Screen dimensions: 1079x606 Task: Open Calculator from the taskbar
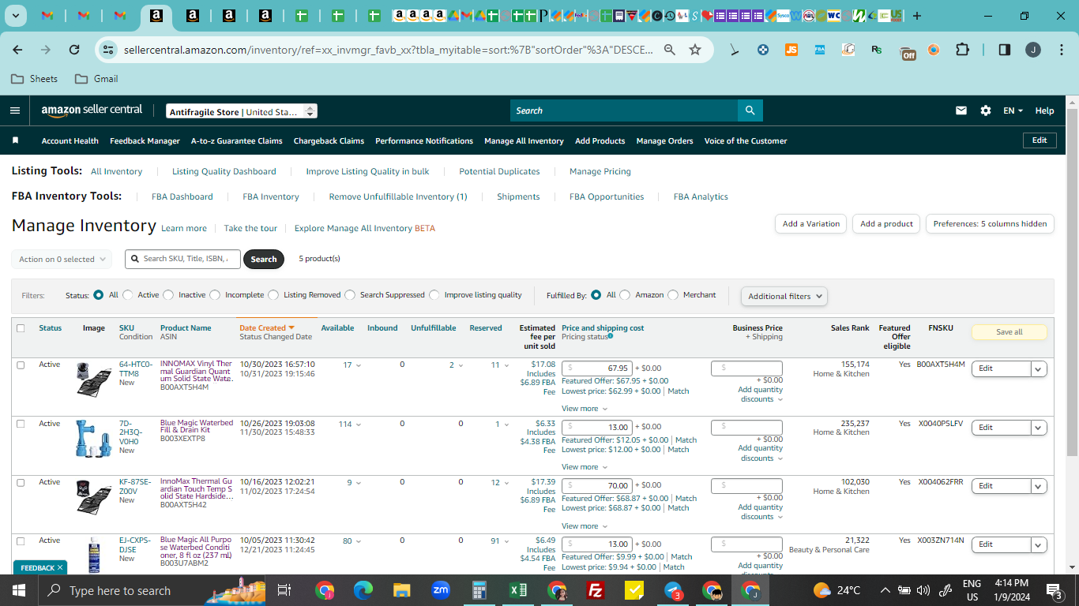pos(479,590)
